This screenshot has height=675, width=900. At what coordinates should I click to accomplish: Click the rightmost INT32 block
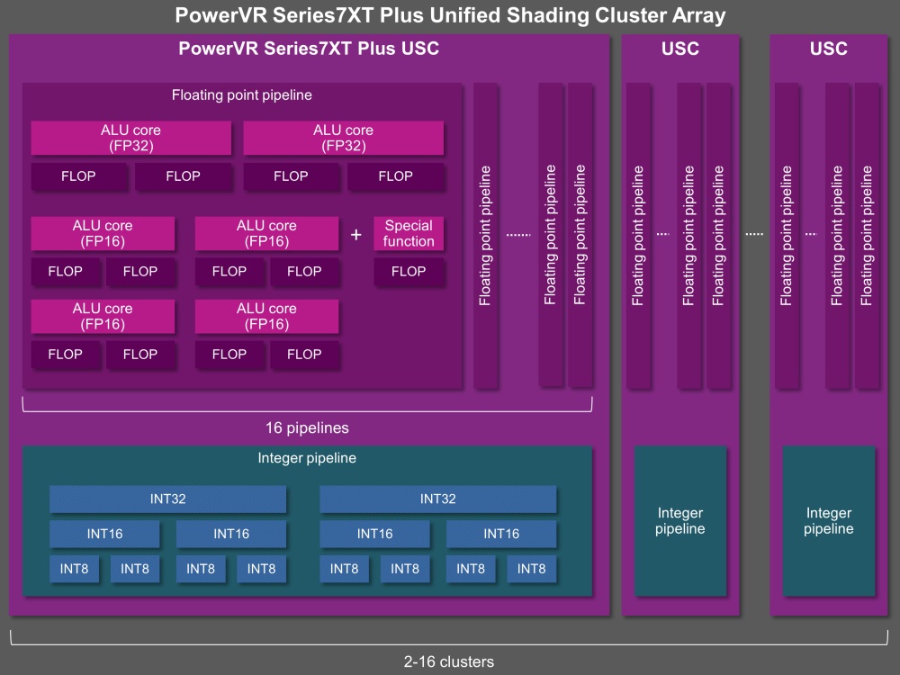(438, 499)
